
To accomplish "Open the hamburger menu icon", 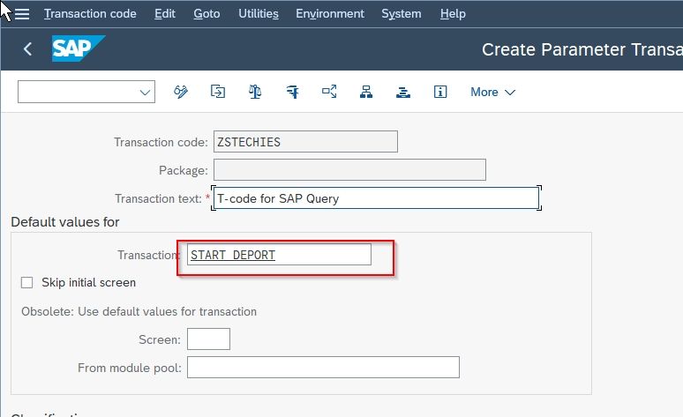I will click(x=22, y=14).
